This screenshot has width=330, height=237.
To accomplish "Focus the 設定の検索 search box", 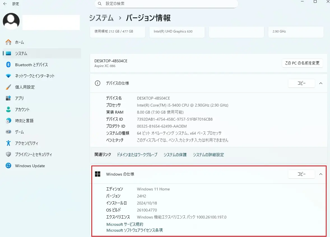I will click(166, 4).
